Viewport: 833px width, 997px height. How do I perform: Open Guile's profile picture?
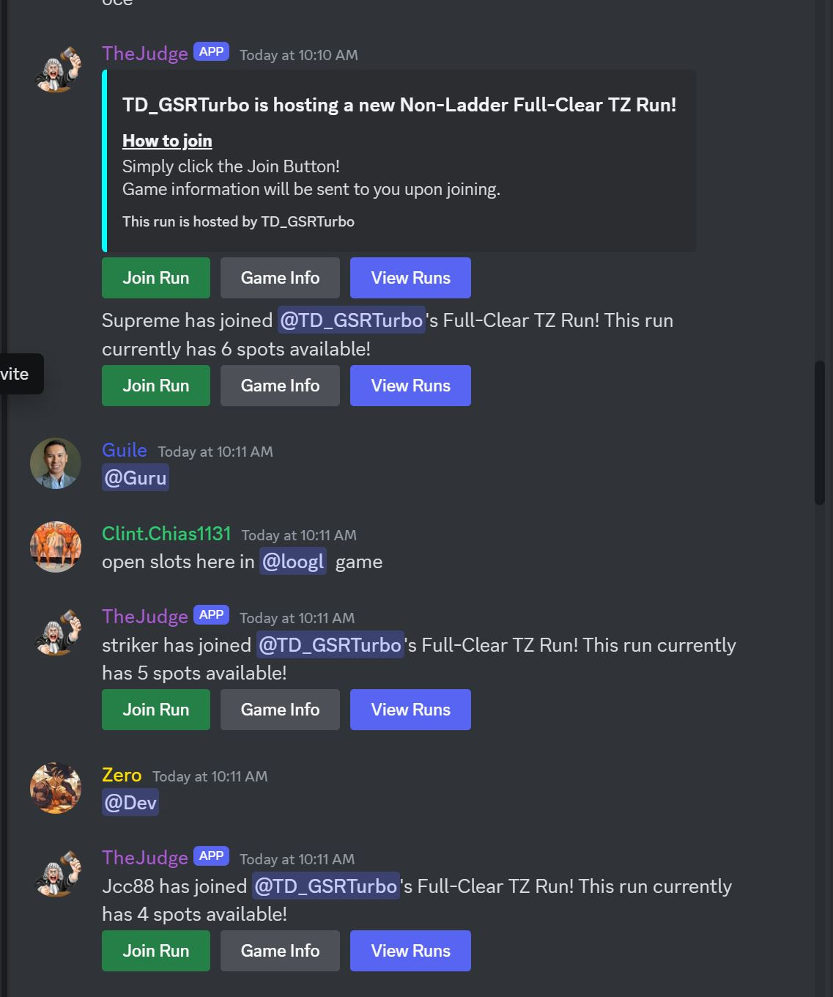56,463
